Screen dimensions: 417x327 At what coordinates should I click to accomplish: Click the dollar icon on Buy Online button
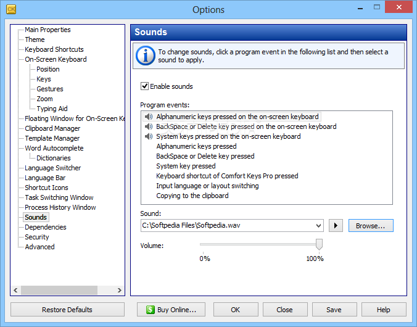pos(150,310)
